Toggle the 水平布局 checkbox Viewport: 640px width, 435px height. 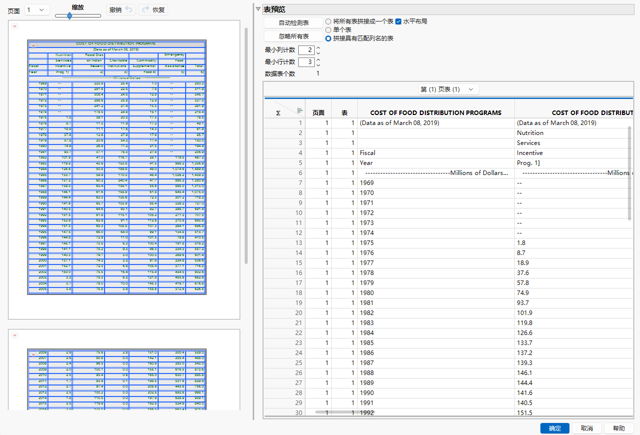398,21
